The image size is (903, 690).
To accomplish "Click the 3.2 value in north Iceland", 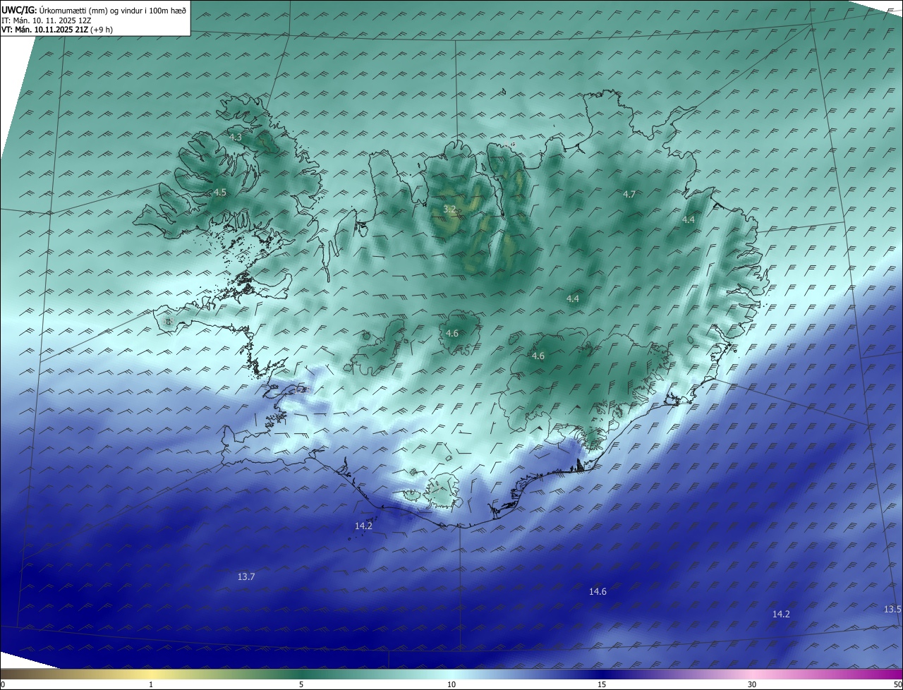I will [x=449, y=209].
